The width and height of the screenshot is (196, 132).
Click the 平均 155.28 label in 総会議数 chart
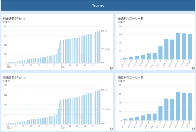pyautogui.click(x=105, y=49)
